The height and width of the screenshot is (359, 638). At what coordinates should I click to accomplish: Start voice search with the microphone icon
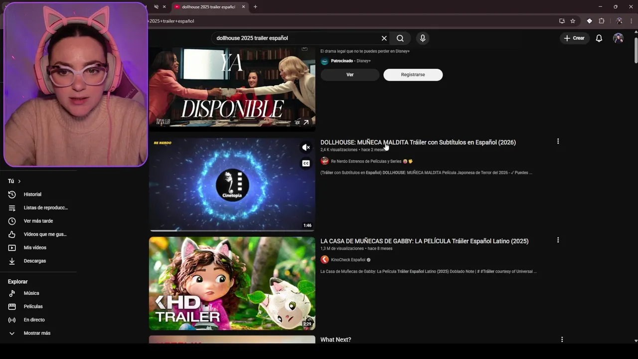(423, 38)
